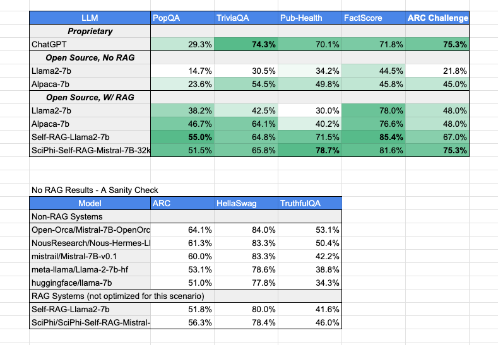This screenshot has width=498, height=345.
Task: Select the ARC Challenge header cell
Action: tap(437, 18)
